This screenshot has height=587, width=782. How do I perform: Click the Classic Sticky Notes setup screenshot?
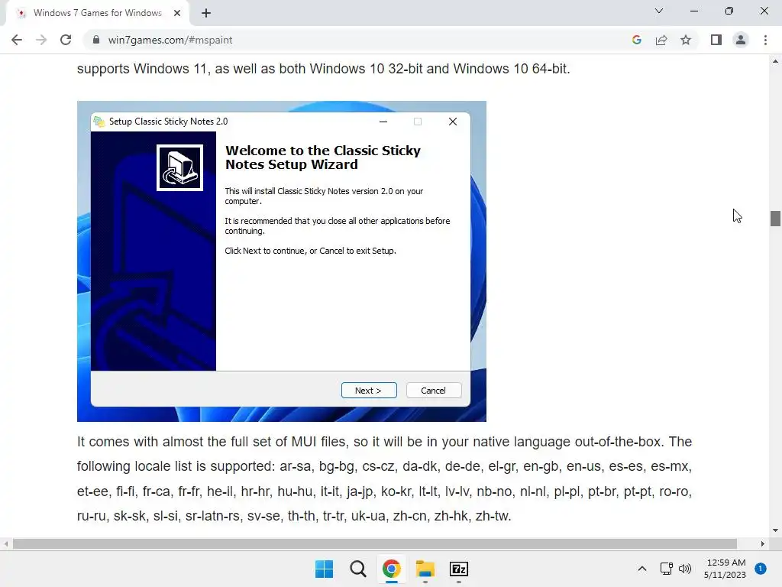pyautogui.click(x=282, y=261)
